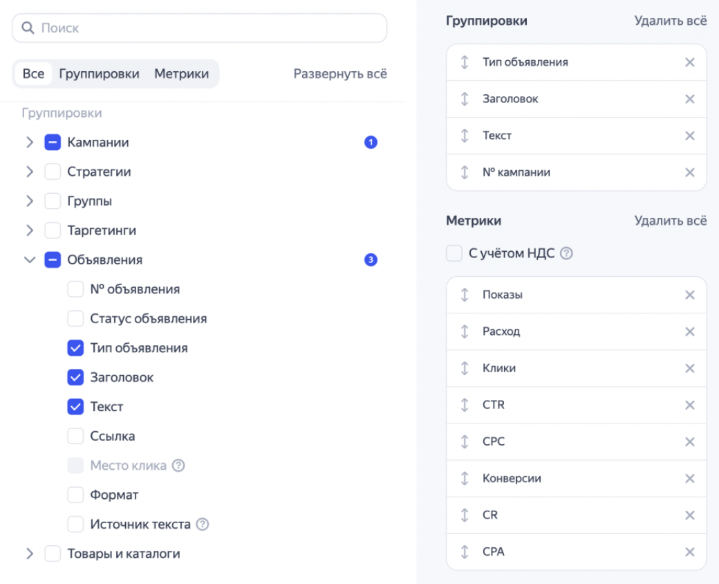Click Удалить всё beside Метрики heading
719x584 pixels.
point(671,221)
